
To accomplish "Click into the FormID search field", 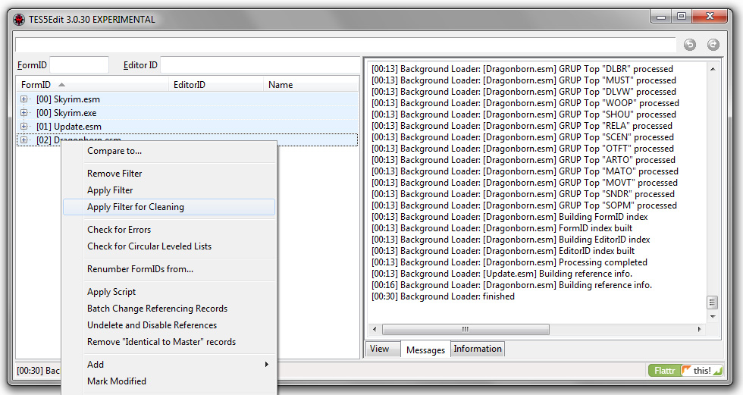I will tap(80, 65).
